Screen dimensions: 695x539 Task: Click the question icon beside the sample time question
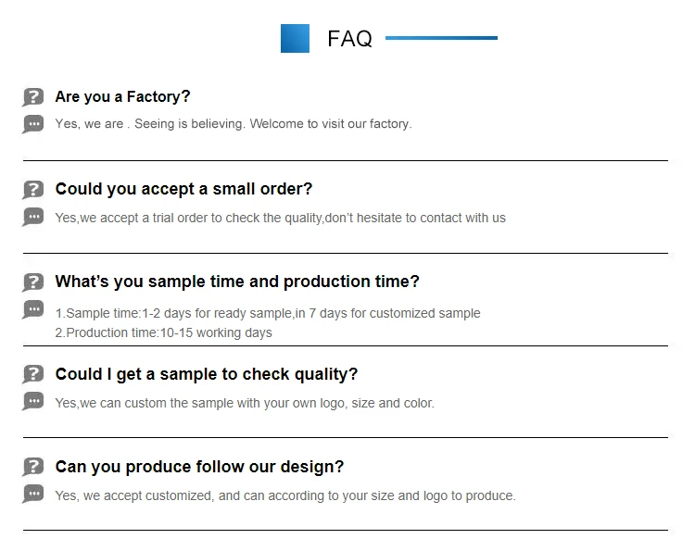click(33, 282)
